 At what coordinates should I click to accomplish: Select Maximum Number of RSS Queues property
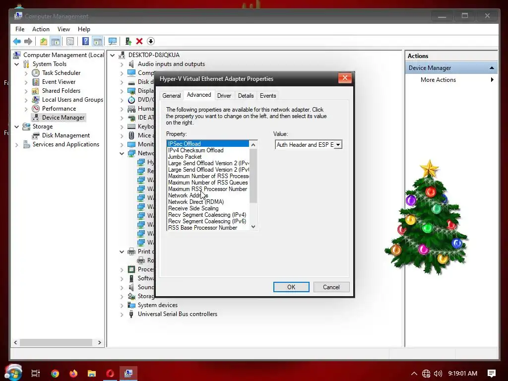click(x=208, y=183)
